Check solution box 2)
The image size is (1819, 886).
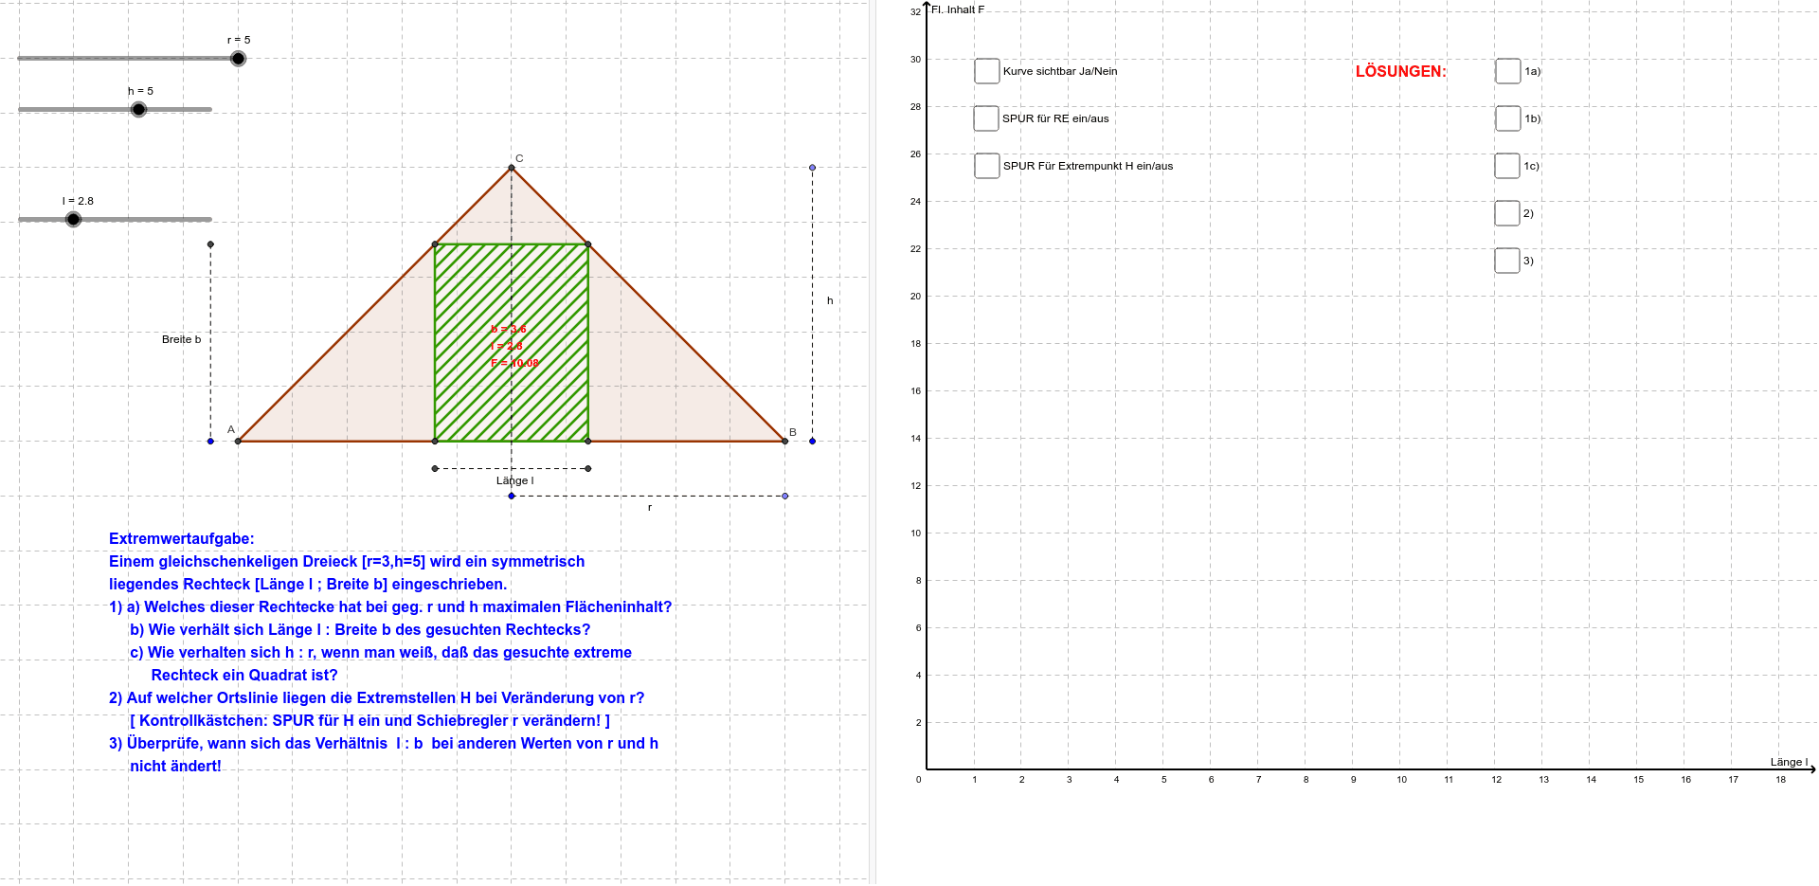(x=1507, y=213)
